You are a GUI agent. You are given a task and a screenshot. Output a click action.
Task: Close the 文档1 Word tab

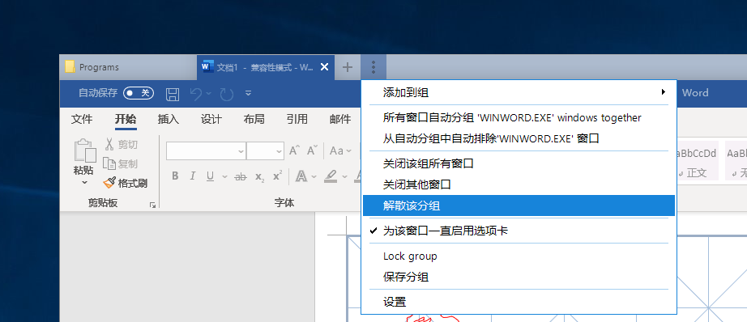point(324,67)
